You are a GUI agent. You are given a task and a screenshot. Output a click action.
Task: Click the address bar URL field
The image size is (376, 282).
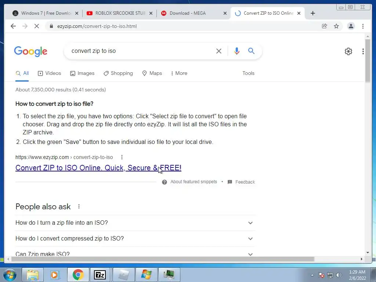[182, 26]
